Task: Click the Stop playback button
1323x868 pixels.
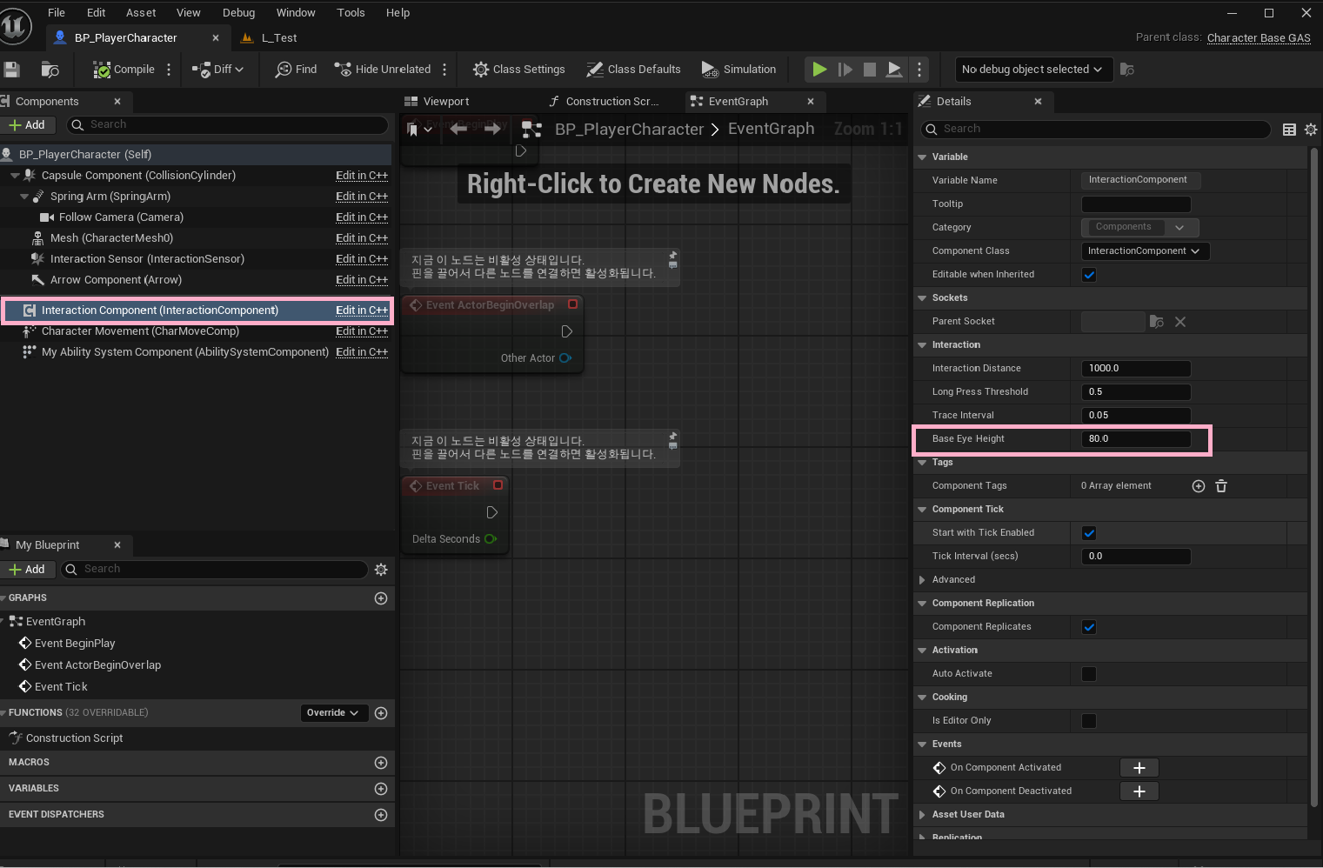Action: 869,70
